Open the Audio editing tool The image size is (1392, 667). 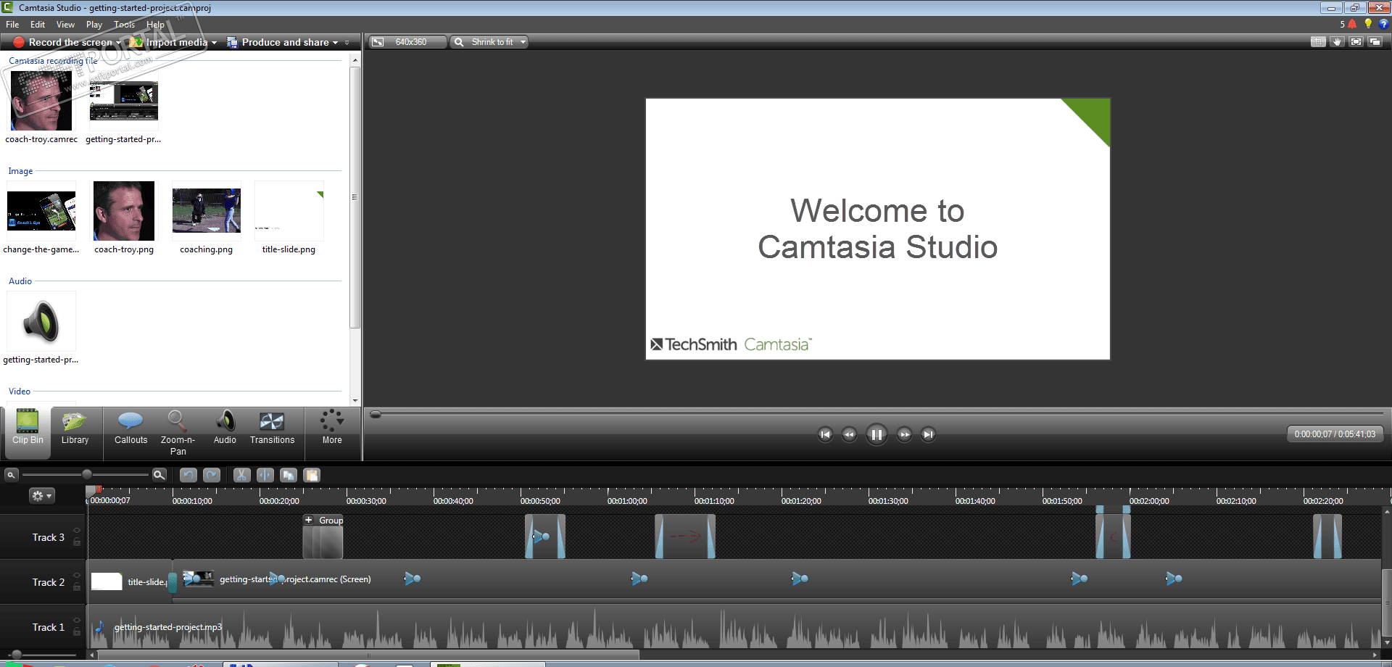click(225, 428)
